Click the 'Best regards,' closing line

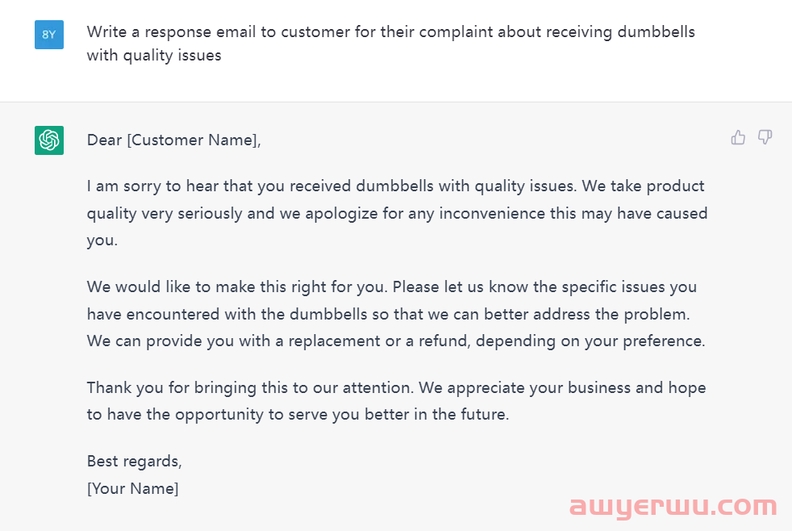click(x=135, y=462)
